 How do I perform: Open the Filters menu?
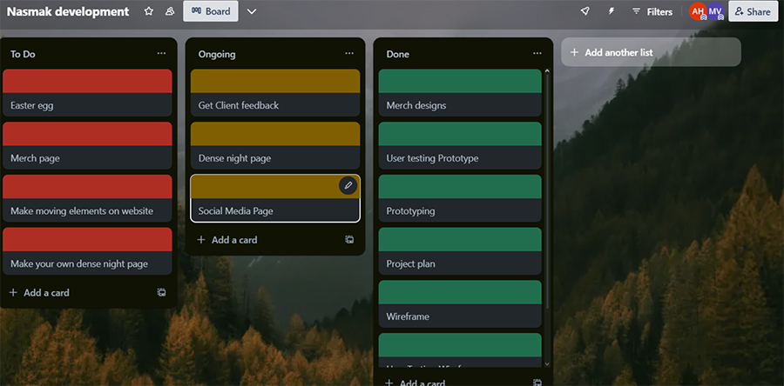point(652,11)
